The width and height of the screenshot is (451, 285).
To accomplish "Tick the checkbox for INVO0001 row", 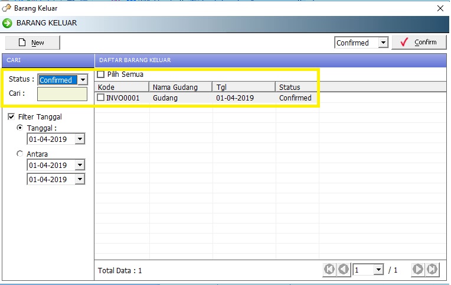I will click(101, 98).
